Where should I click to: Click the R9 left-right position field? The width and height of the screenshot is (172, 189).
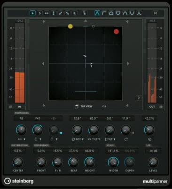[x=21, y=118]
